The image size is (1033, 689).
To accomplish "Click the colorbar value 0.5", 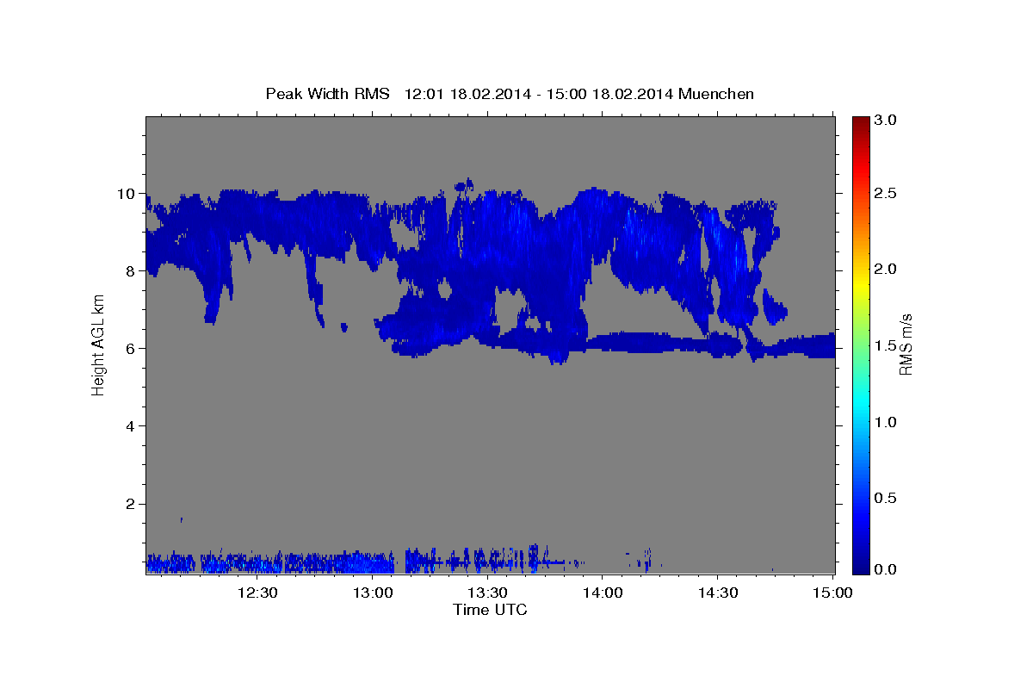I will point(886,498).
